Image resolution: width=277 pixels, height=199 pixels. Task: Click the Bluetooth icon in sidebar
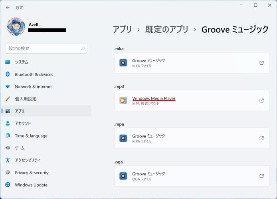click(8, 74)
